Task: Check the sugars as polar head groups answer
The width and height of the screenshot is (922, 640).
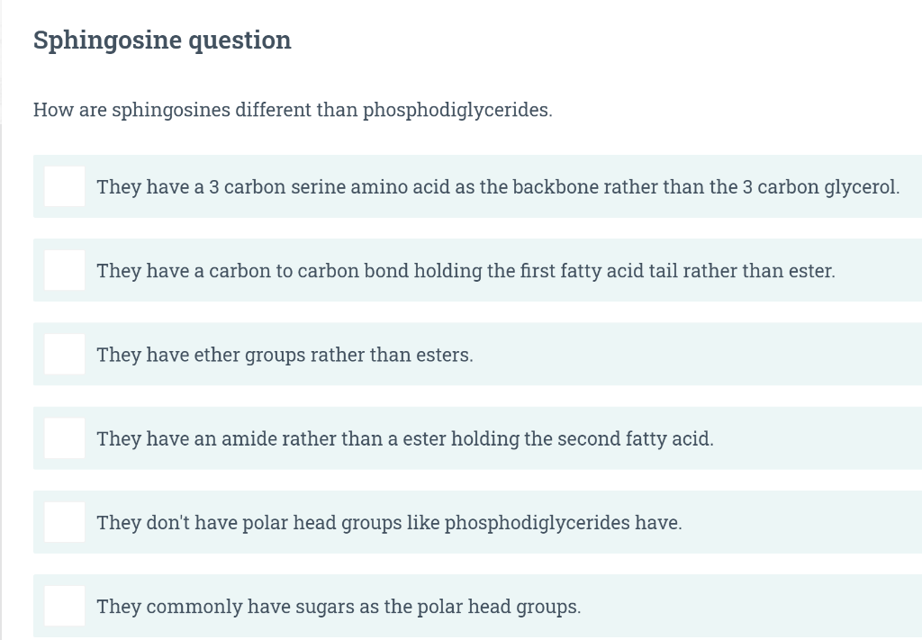Action: [x=64, y=605]
